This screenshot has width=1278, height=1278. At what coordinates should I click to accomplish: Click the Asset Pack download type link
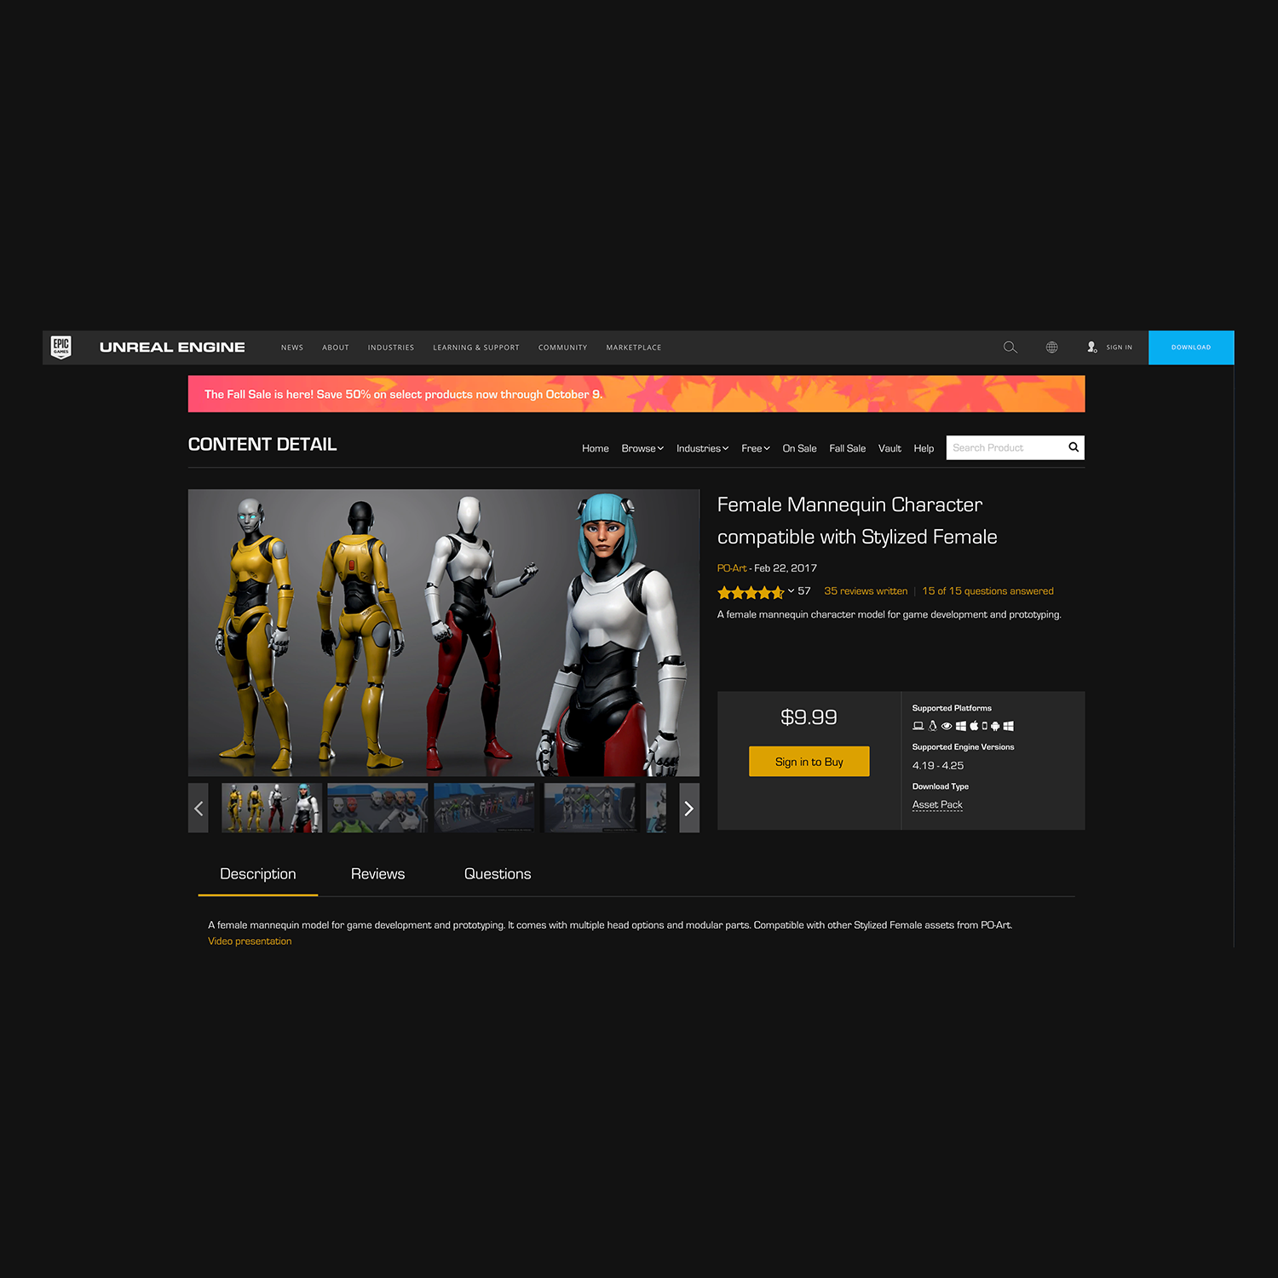pos(937,805)
